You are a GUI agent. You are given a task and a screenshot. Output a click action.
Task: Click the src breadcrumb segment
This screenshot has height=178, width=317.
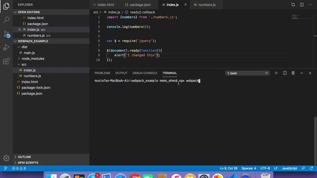[96, 12]
